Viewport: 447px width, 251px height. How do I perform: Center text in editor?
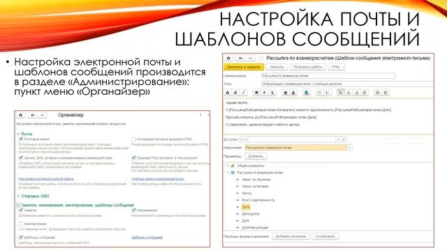click(x=349, y=93)
